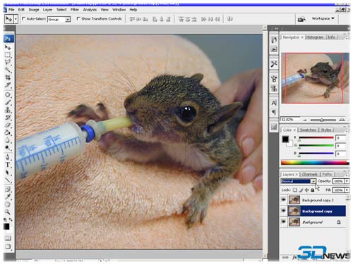Viewport: 353px width, 264px height.
Task: Select the Clone Stamp tool
Action: [8, 110]
